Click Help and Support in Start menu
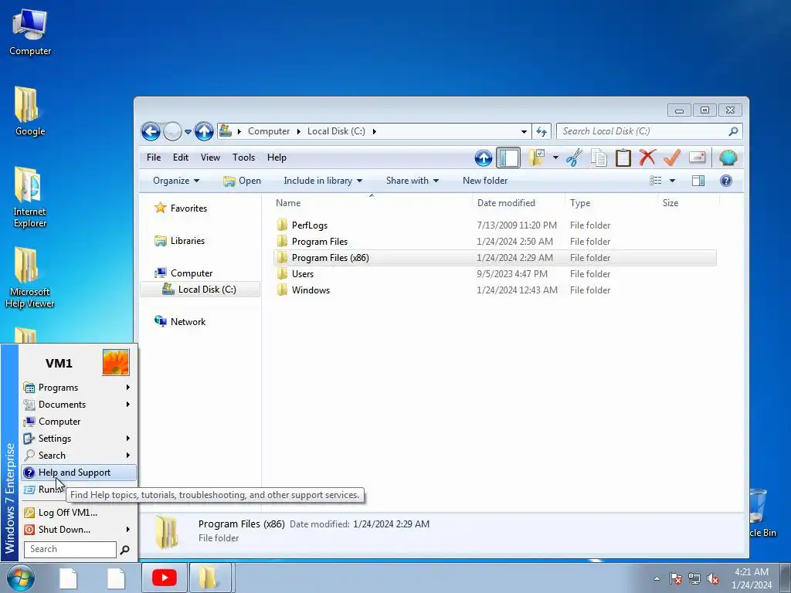The width and height of the screenshot is (791, 593). pos(78,473)
